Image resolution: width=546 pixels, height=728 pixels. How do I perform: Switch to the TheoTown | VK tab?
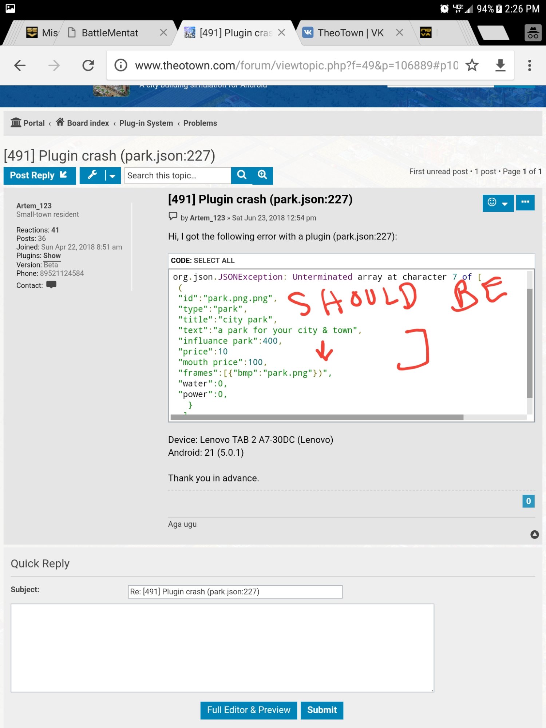click(x=351, y=33)
